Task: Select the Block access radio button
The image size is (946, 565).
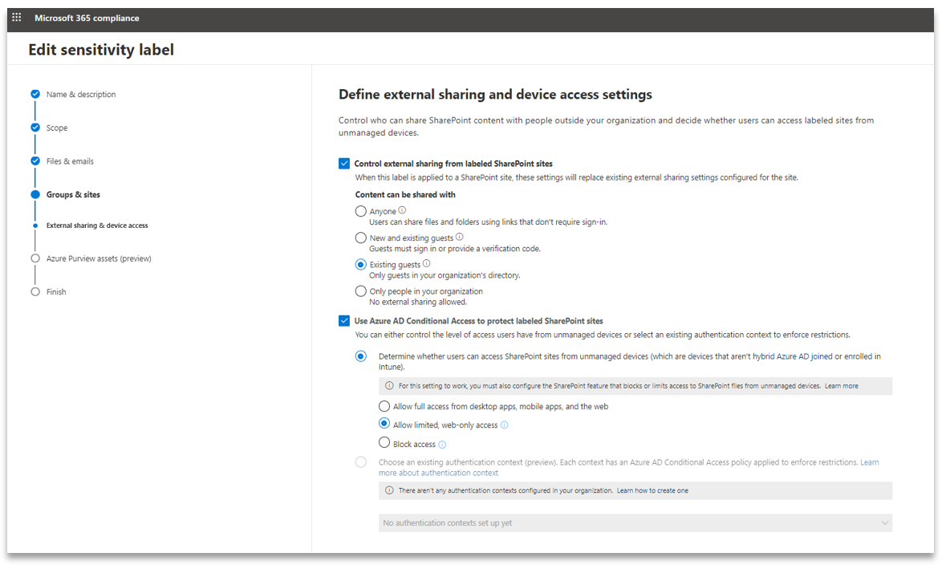Action: tap(384, 442)
